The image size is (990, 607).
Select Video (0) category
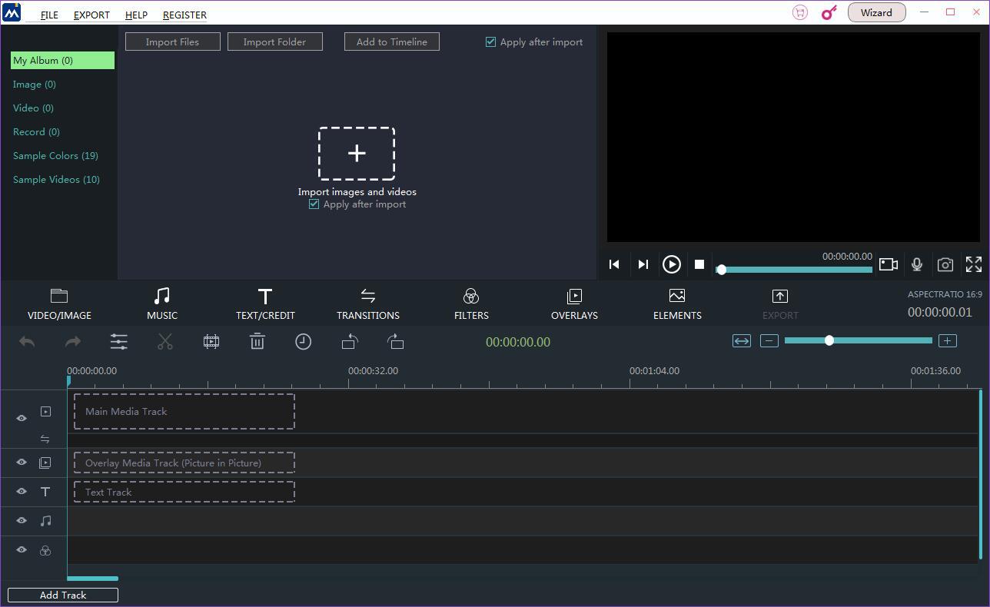(33, 108)
